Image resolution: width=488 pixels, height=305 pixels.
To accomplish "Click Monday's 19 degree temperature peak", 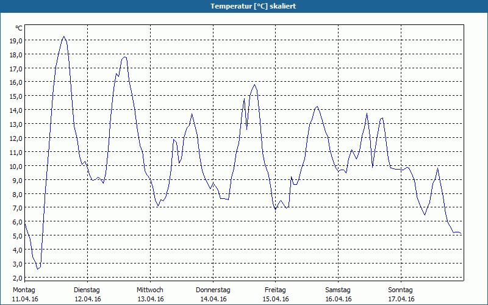I will coord(64,37).
